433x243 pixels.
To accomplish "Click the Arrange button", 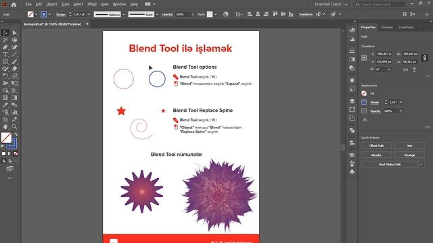I will point(409,155).
